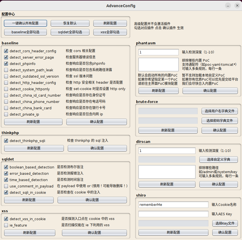Enable detect_private_ip check
Screen dimensions: 242x240
click(x=6, y=114)
